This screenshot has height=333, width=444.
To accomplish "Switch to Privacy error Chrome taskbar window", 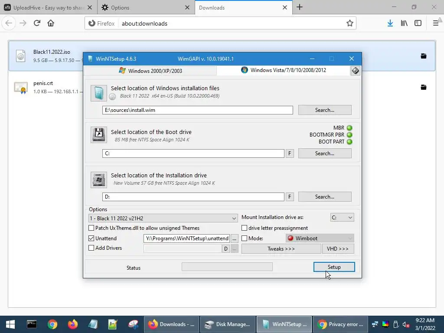I will tap(340, 324).
